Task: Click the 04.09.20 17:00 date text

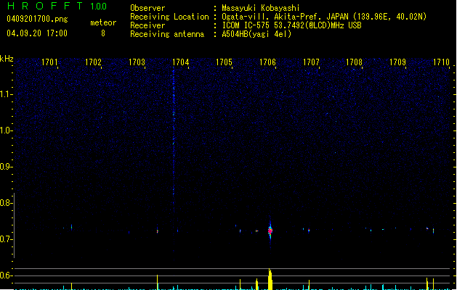Action: tap(37, 33)
